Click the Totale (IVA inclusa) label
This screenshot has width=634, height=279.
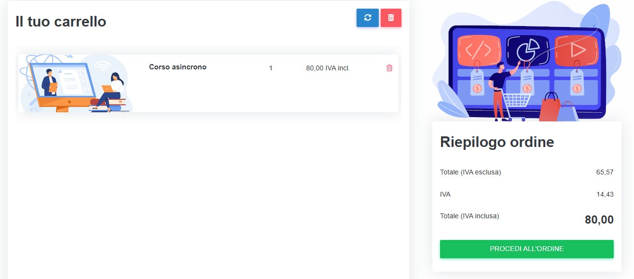[x=469, y=216]
